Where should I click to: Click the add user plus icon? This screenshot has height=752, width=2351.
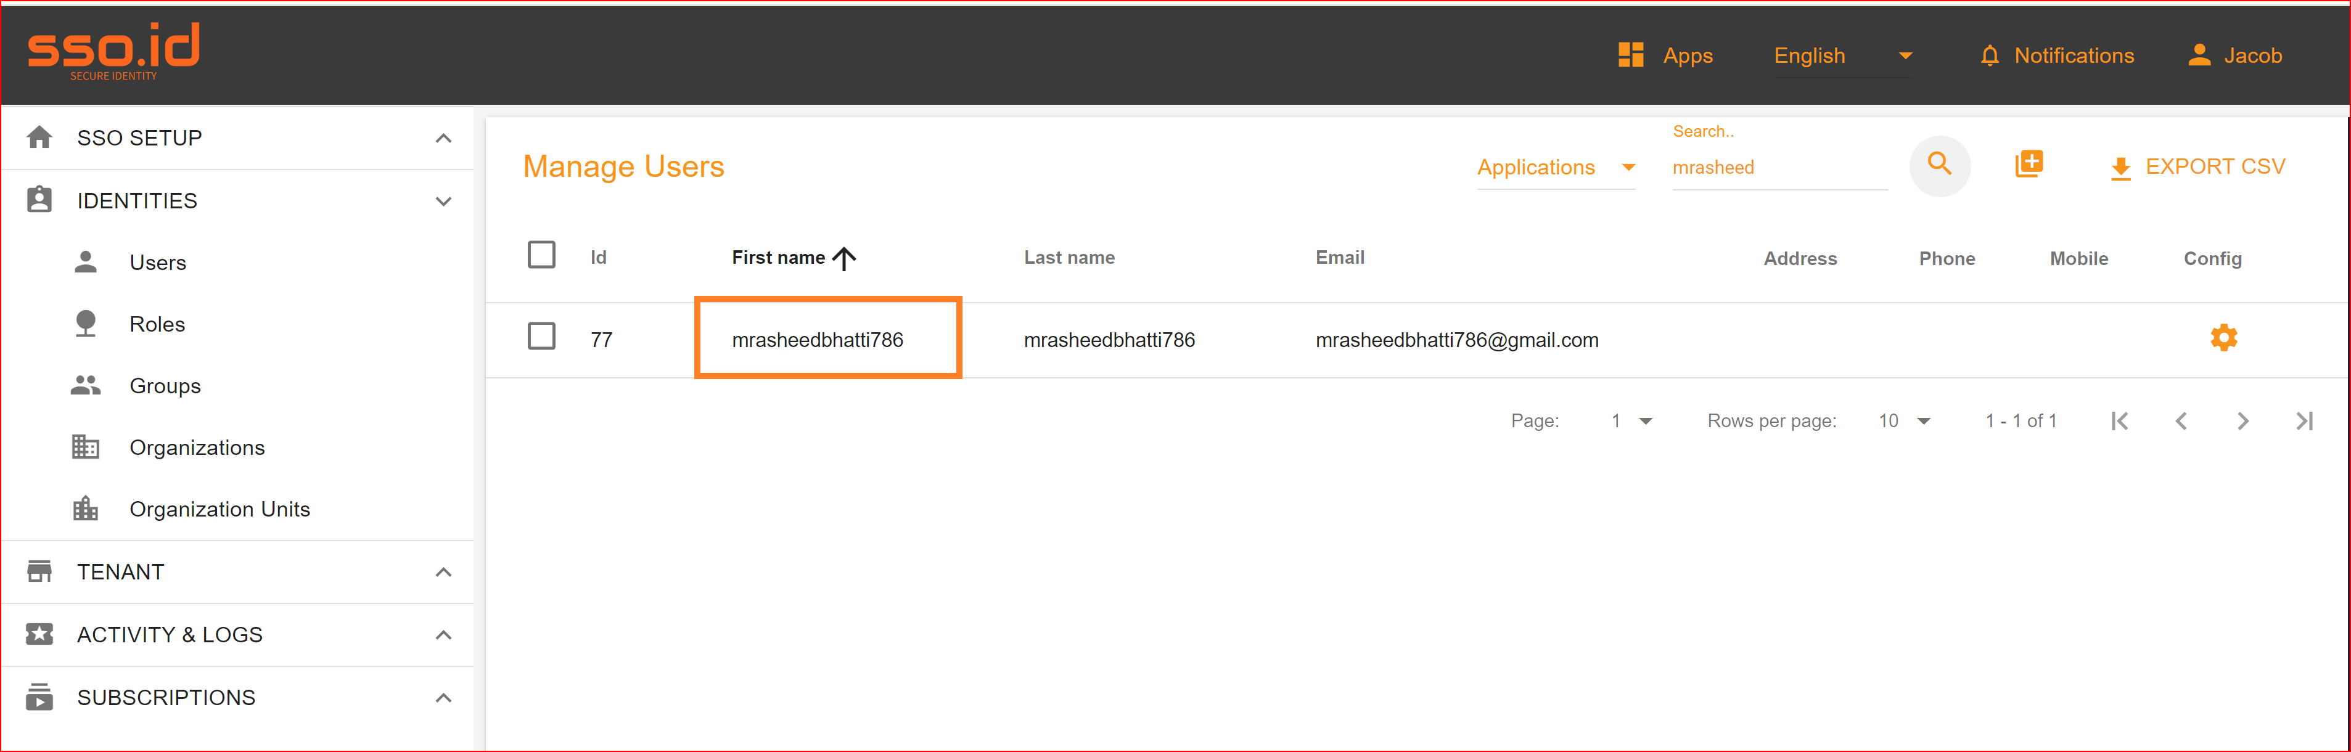(2028, 165)
